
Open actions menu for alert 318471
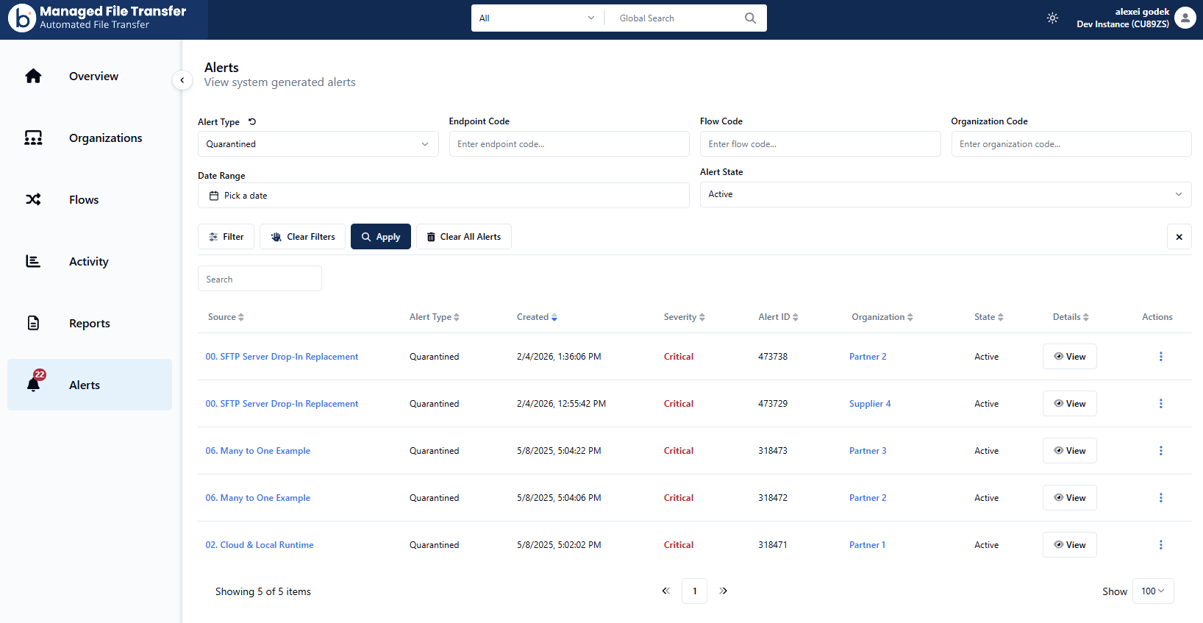(x=1160, y=545)
